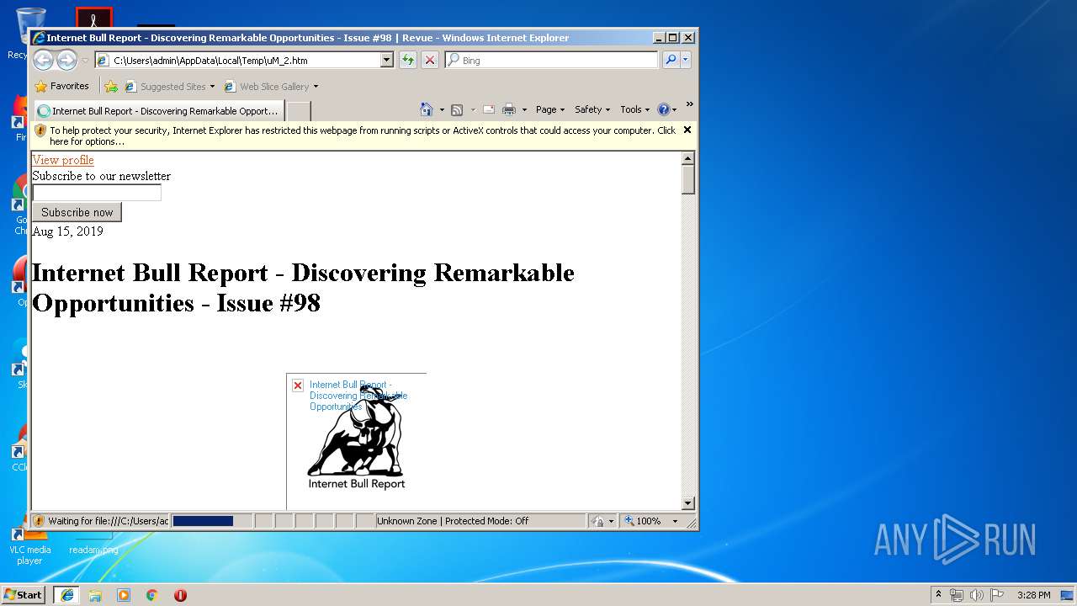Click the newsletter email input field
This screenshot has height=606, width=1077.
coord(97,193)
